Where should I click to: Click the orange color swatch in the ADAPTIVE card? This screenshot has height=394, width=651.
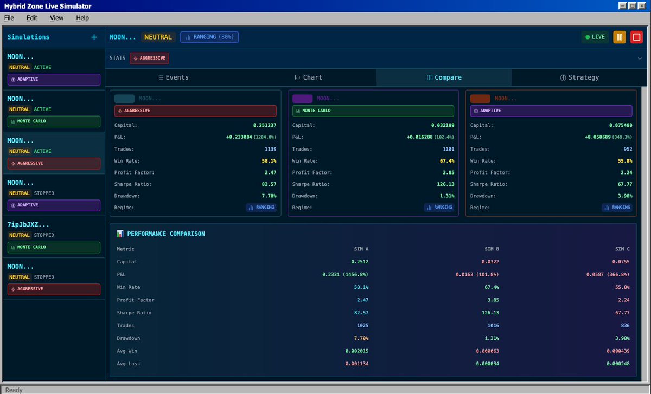click(480, 99)
